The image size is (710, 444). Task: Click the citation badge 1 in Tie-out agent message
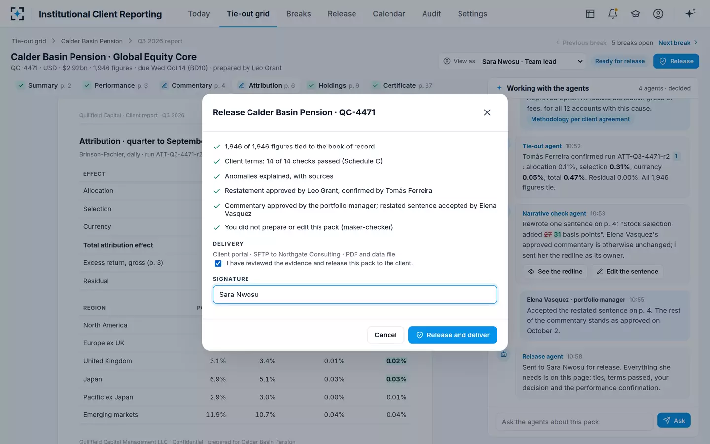pyautogui.click(x=676, y=156)
